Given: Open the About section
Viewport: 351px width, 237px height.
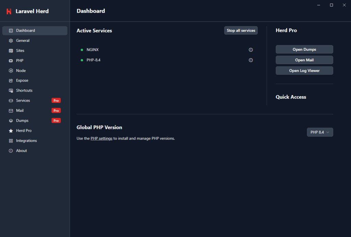Looking at the screenshot, I should click(35, 151).
